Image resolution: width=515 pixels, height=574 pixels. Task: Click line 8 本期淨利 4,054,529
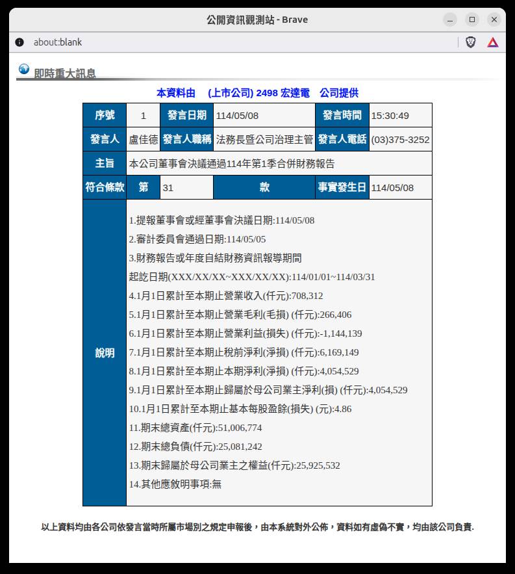(x=244, y=371)
